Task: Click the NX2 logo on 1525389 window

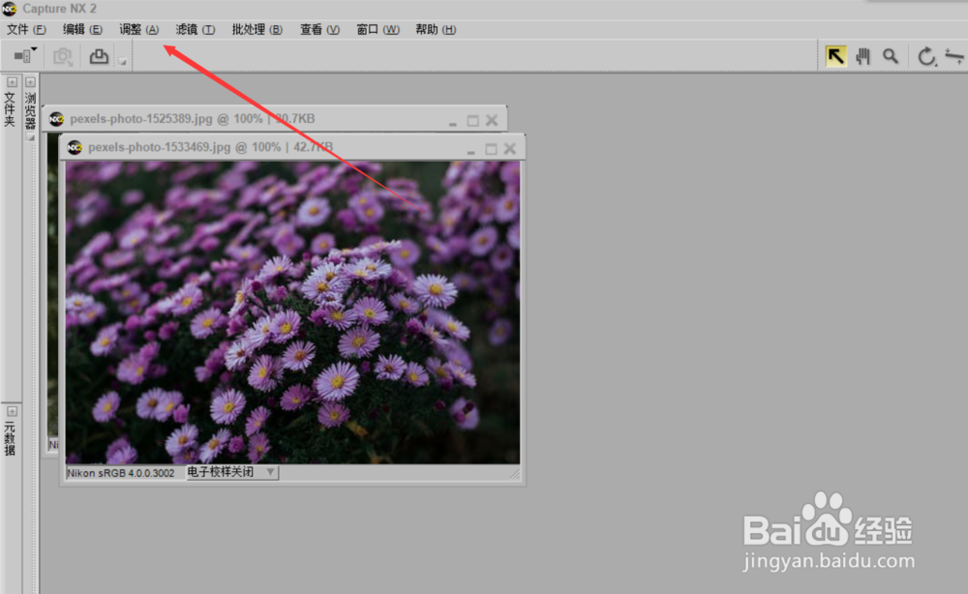Action: coord(56,119)
